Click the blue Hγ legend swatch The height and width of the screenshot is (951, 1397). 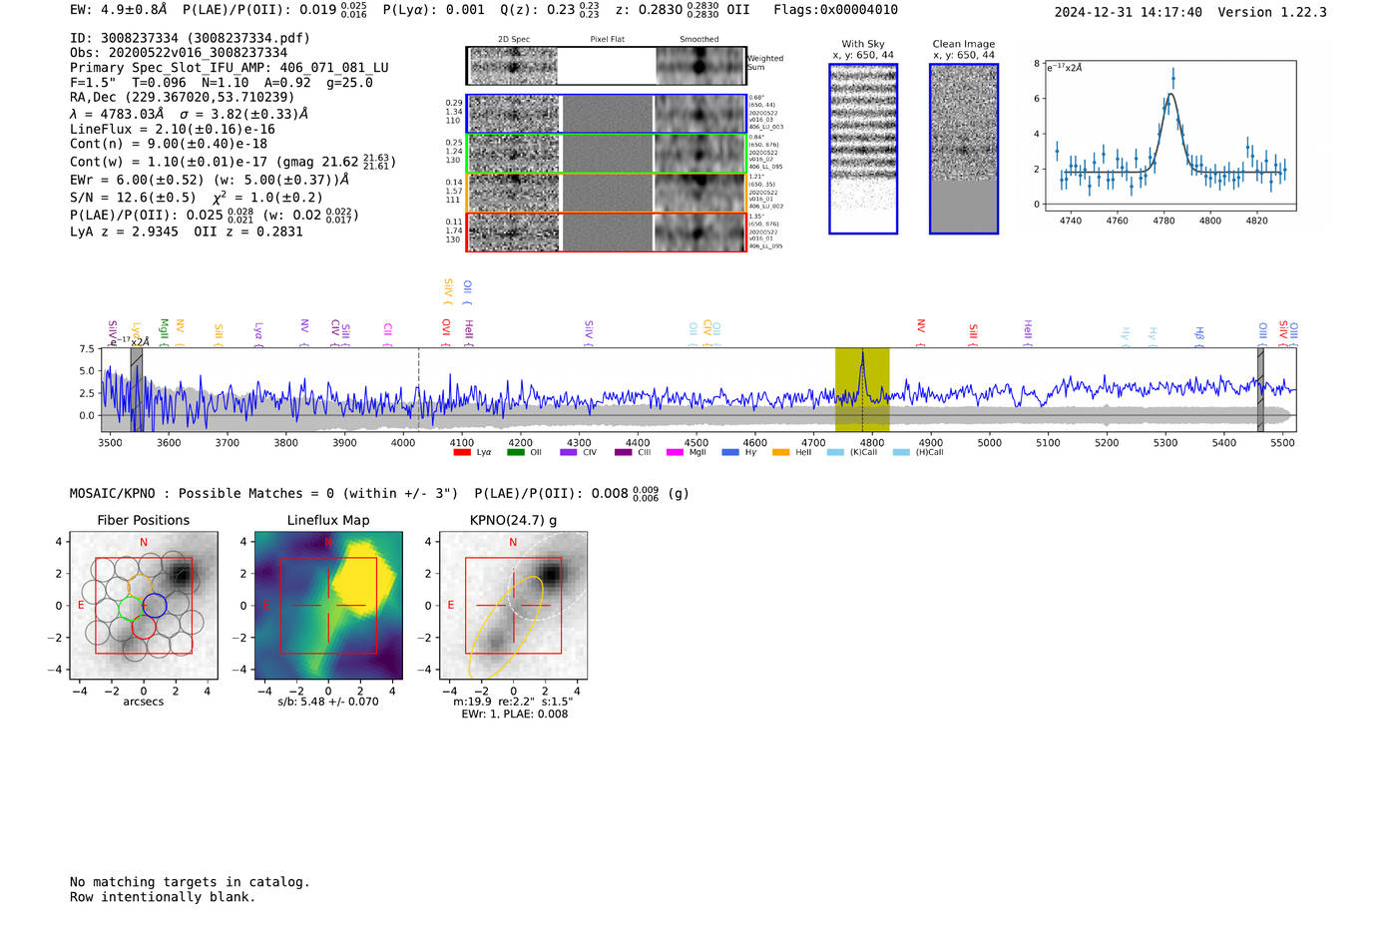[730, 452]
